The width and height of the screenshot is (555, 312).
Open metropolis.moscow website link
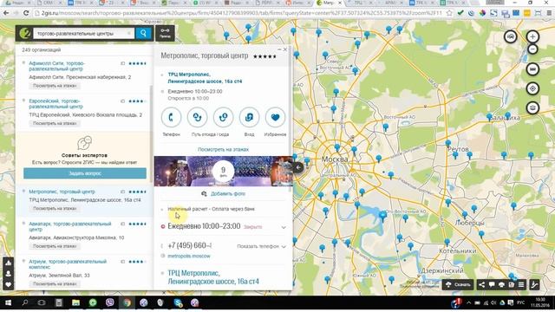point(189,256)
